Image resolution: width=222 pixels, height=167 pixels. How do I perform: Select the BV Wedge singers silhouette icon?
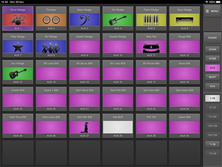(51, 47)
